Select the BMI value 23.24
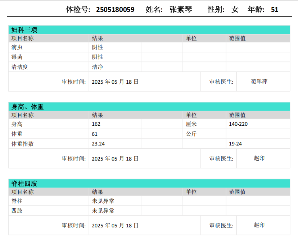 coord(98,144)
